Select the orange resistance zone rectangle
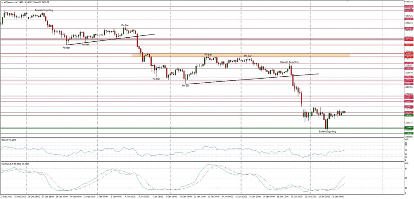Viewport: 414px width, 199px height. [241, 55]
